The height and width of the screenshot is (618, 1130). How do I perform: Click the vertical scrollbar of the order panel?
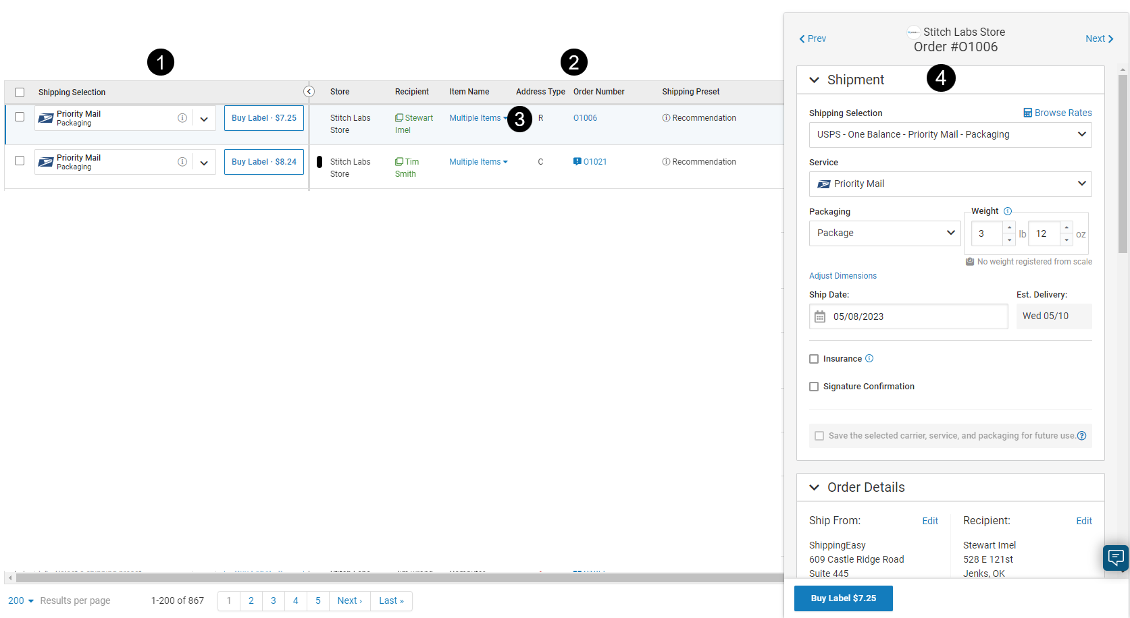(x=1123, y=163)
